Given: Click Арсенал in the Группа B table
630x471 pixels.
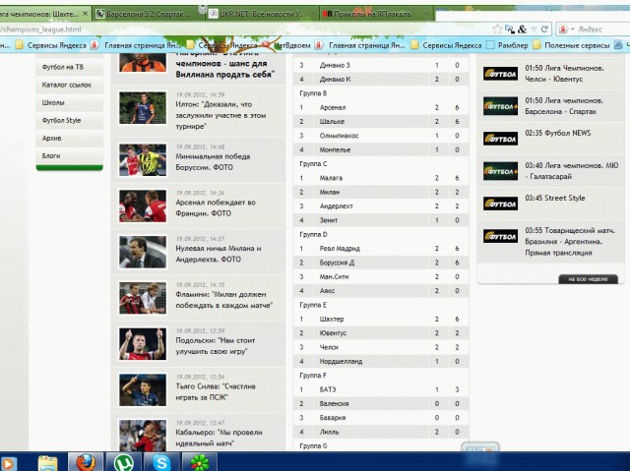Looking at the screenshot, I should coord(333,107).
